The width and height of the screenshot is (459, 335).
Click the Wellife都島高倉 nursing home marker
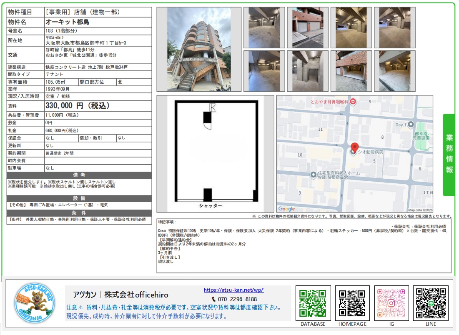314,175
